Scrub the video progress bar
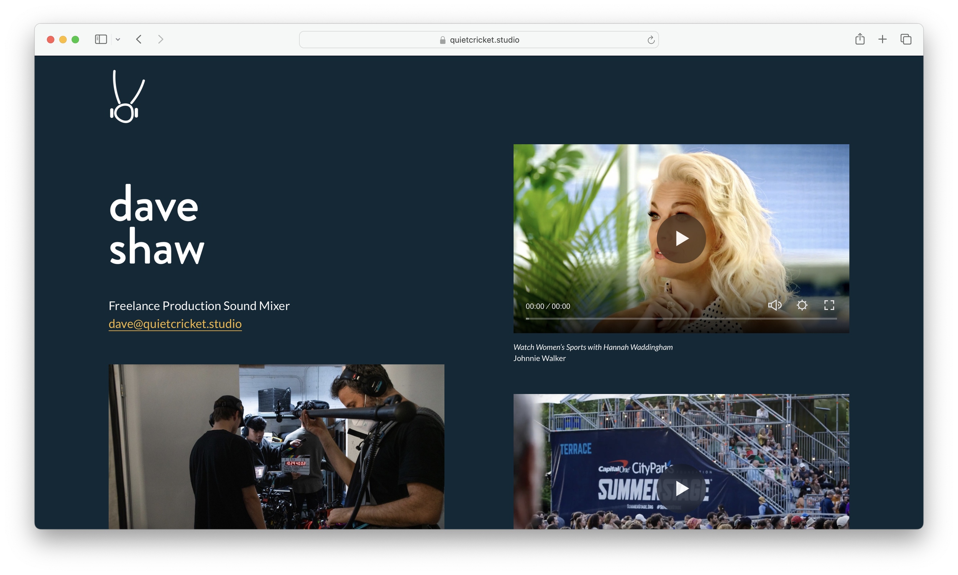 tap(681, 319)
